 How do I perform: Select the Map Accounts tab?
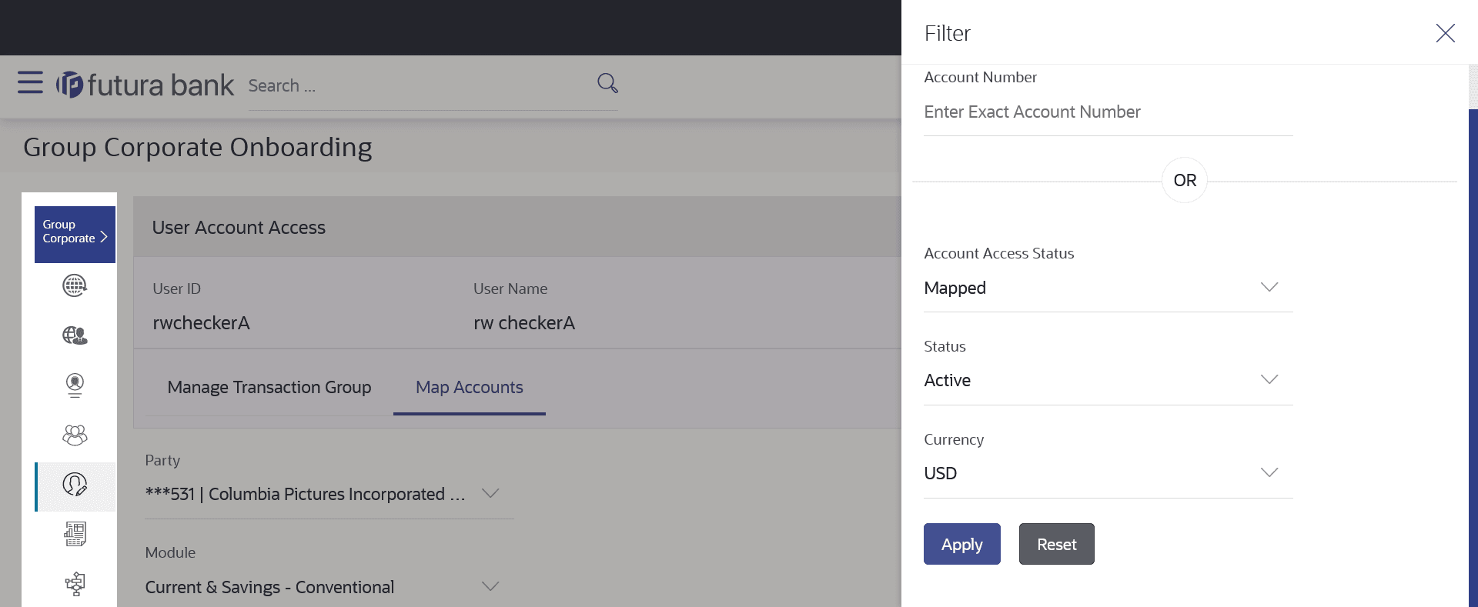click(x=469, y=387)
